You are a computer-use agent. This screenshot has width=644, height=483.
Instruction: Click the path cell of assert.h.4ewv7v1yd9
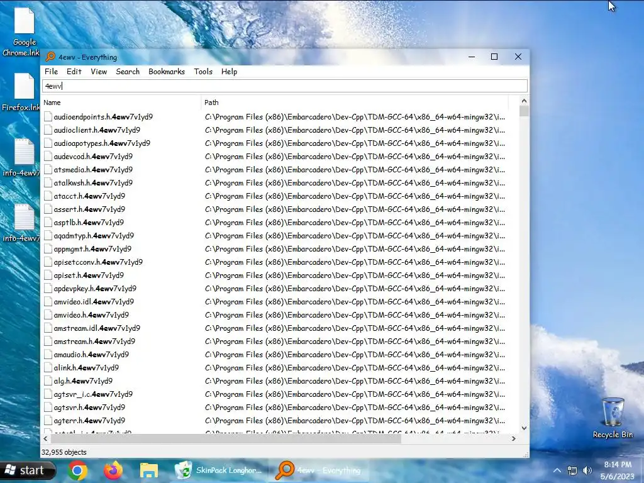click(355, 209)
